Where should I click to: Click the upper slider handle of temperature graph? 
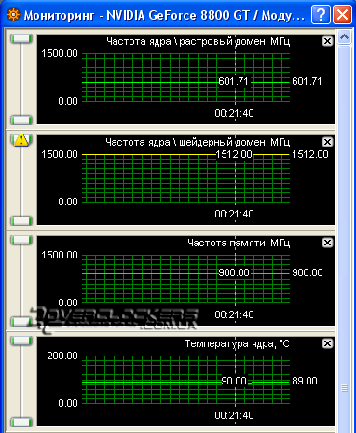(x=21, y=341)
